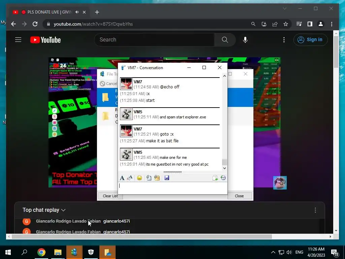The width and height of the screenshot is (345, 259).
Task: Install app icon in Chrome address bar
Action: tap(264, 24)
